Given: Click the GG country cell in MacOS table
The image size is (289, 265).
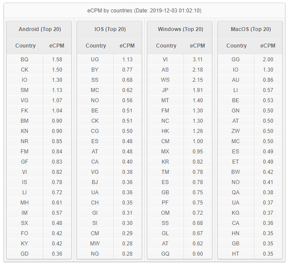Looking at the screenshot, I should click(x=236, y=60).
